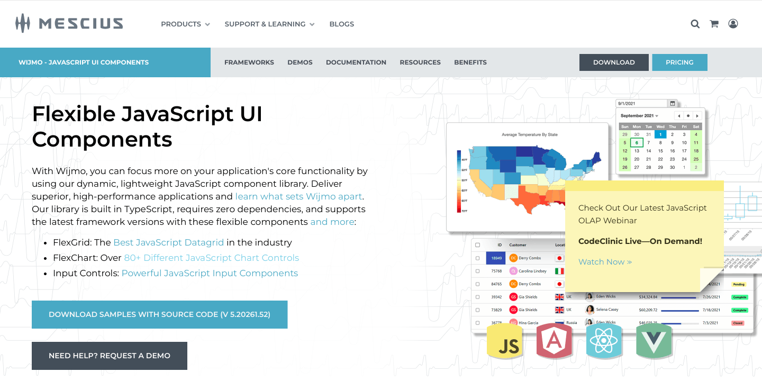Click the Angular framework badge
The image size is (762, 381).
[555, 341]
